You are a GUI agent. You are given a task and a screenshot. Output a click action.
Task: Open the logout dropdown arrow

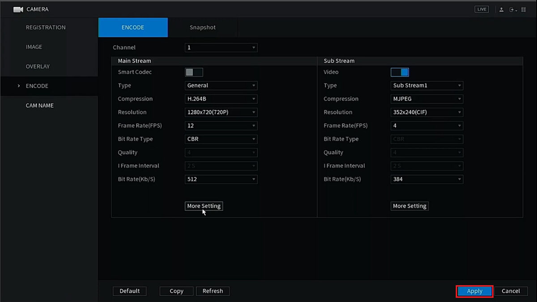[516, 10]
